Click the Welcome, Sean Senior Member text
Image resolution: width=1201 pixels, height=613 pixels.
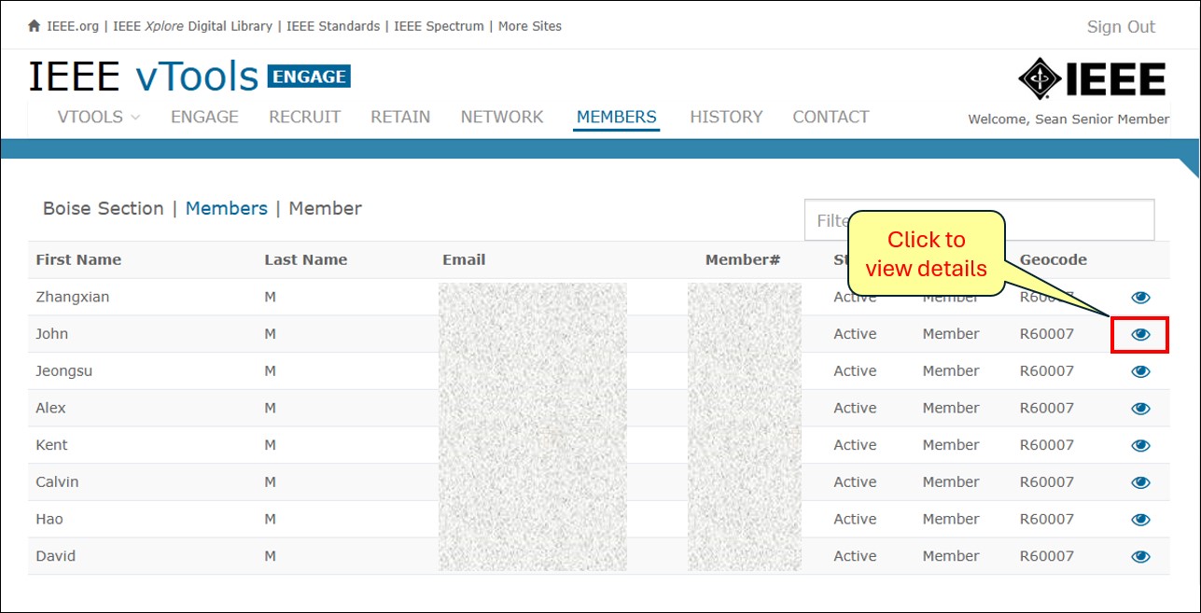1068,119
